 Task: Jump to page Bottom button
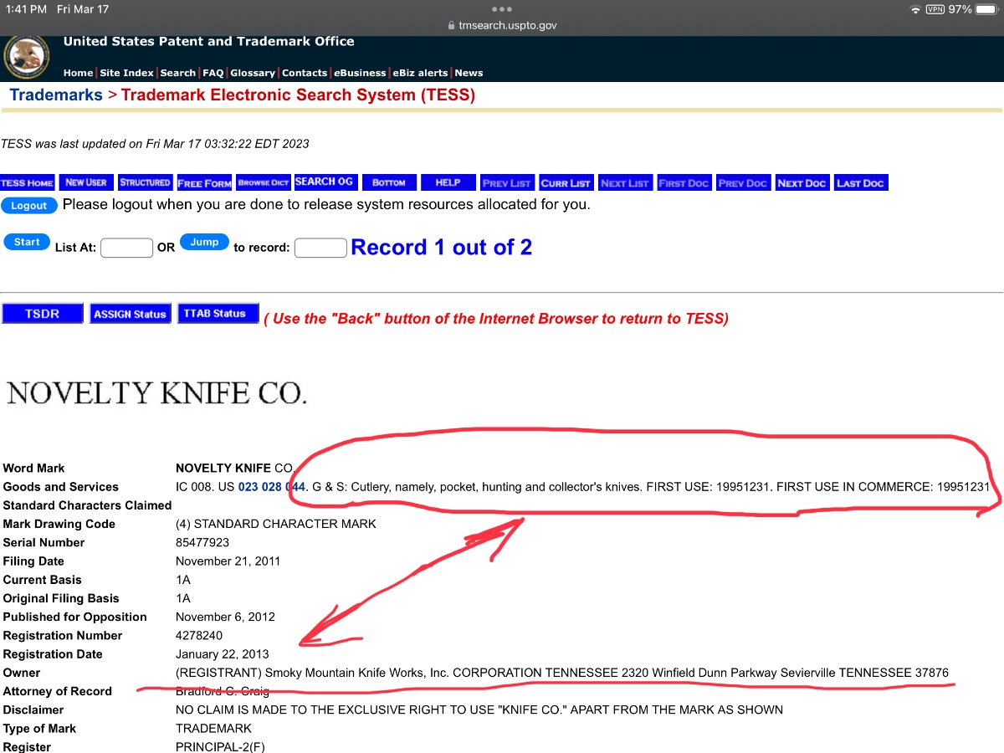pos(389,182)
